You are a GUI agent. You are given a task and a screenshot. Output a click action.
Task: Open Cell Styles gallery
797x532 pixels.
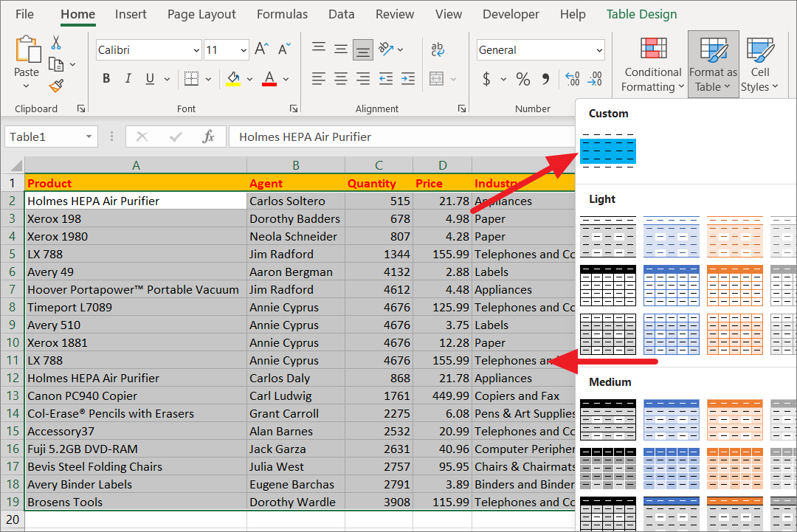tap(760, 64)
